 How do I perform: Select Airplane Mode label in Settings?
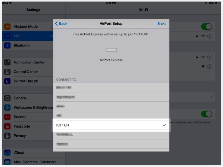26,26
